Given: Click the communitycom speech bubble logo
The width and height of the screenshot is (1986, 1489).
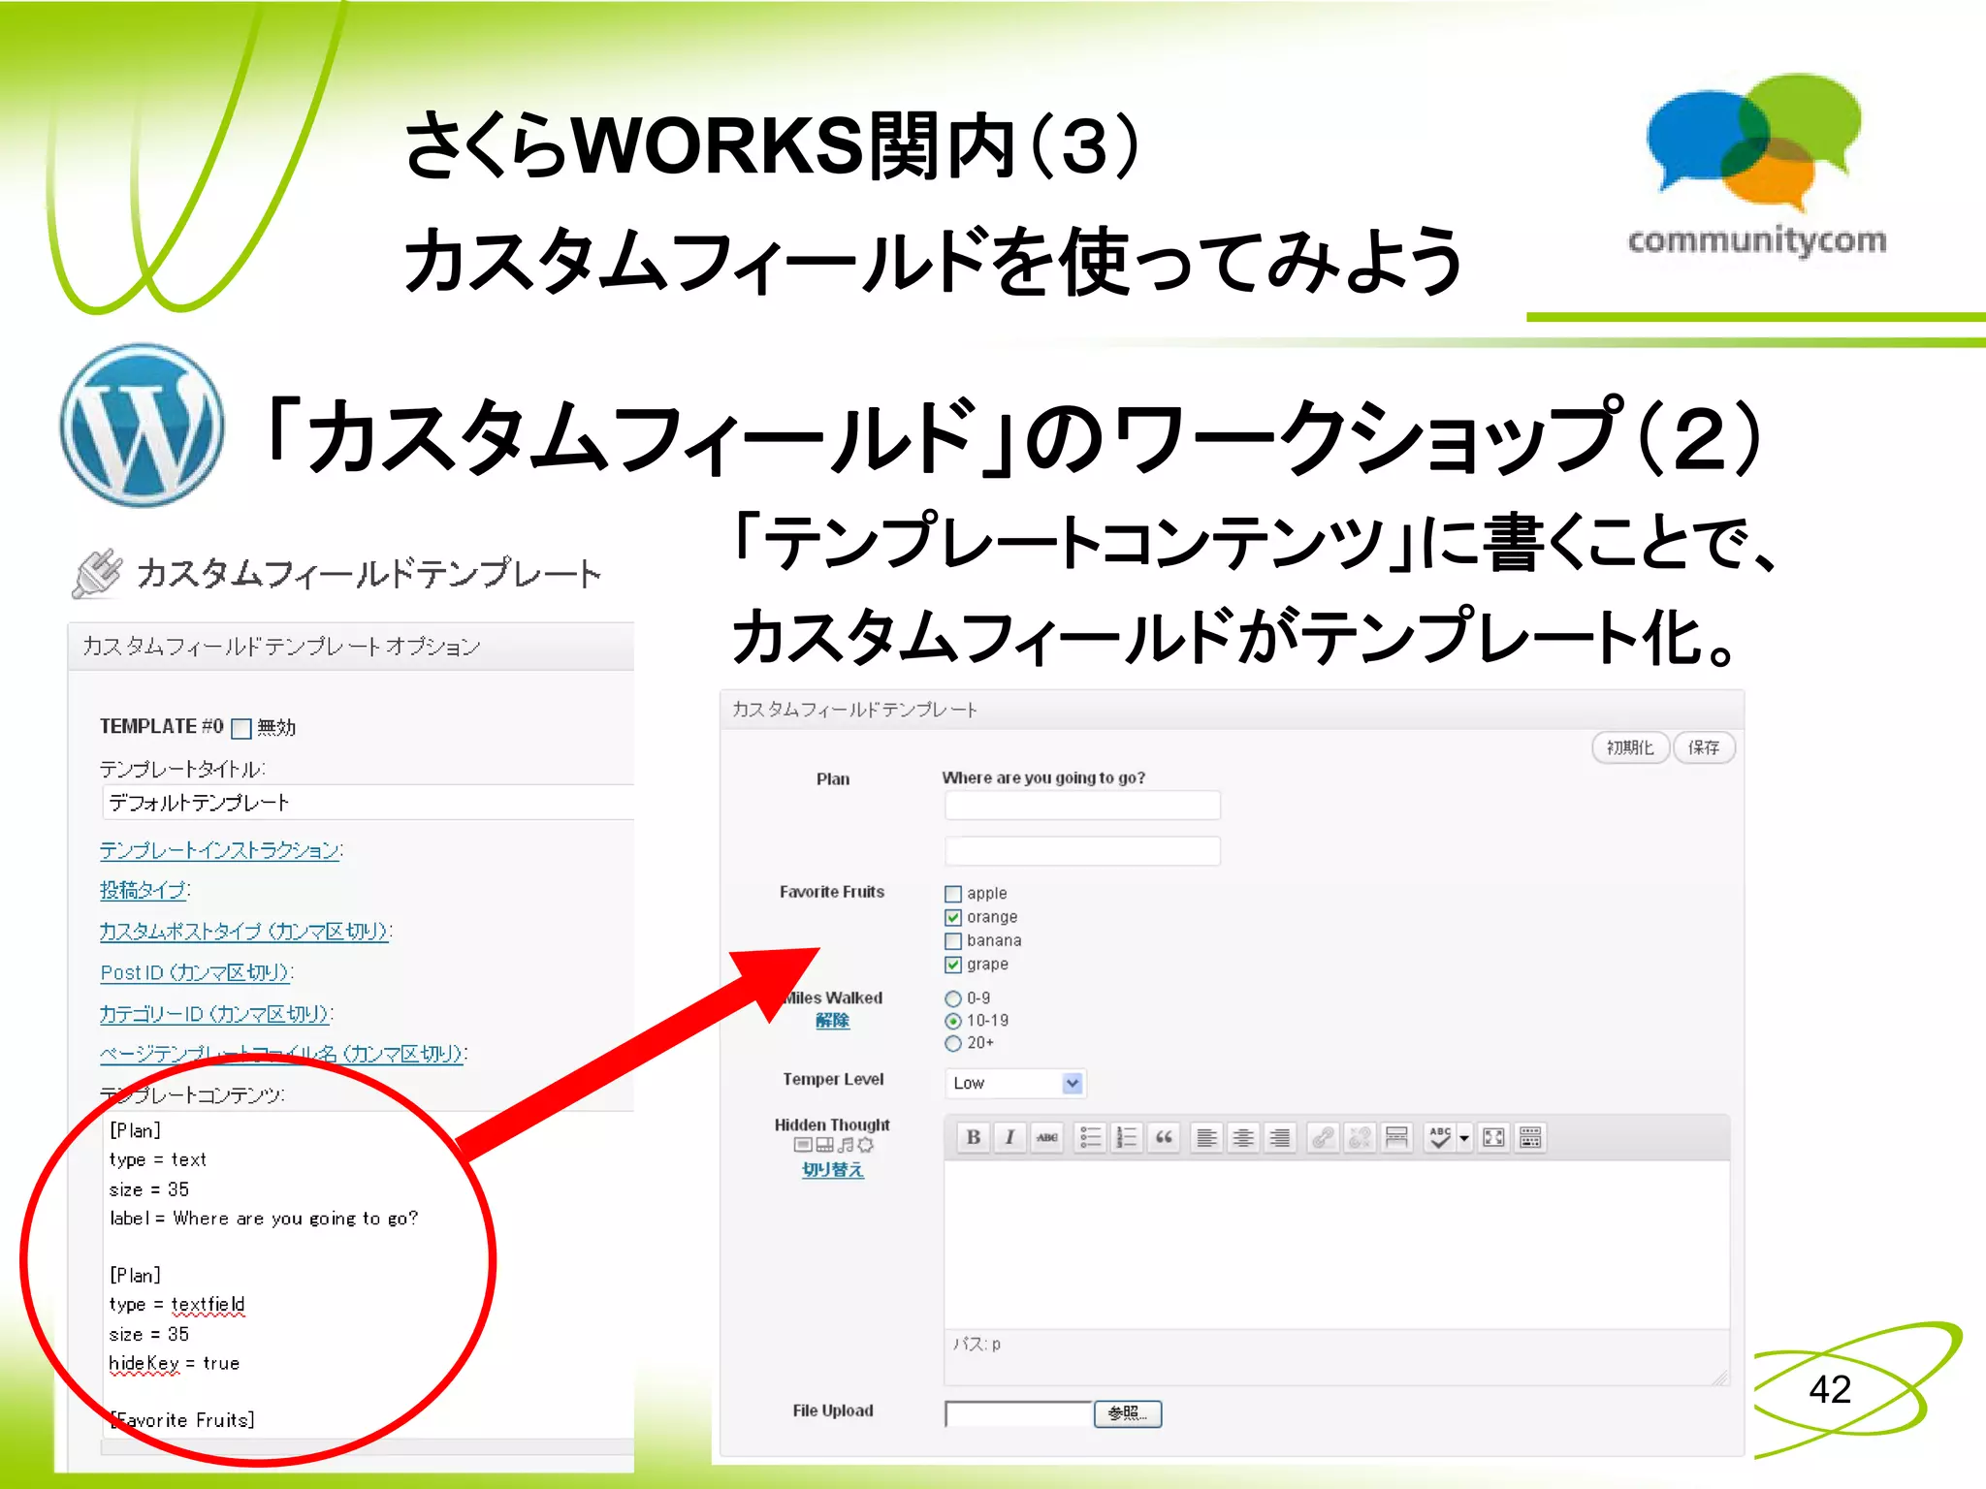Looking at the screenshot, I should pos(1754,143).
